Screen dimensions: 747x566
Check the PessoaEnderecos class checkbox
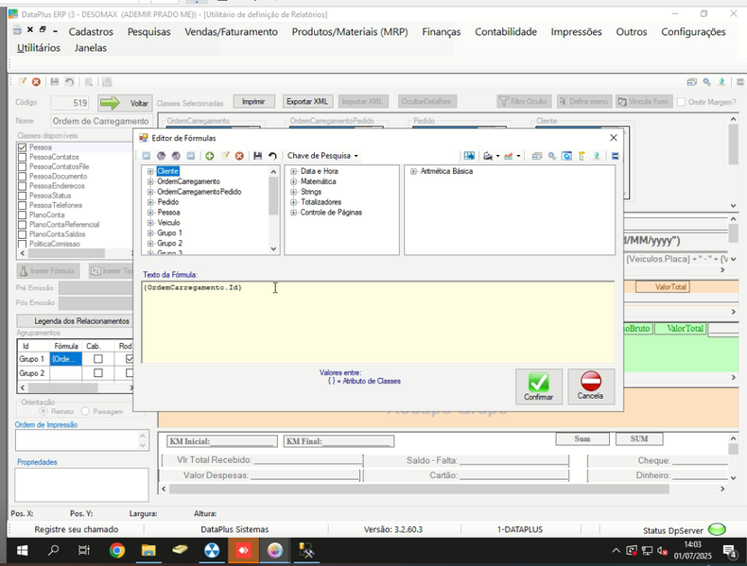click(22, 185)
